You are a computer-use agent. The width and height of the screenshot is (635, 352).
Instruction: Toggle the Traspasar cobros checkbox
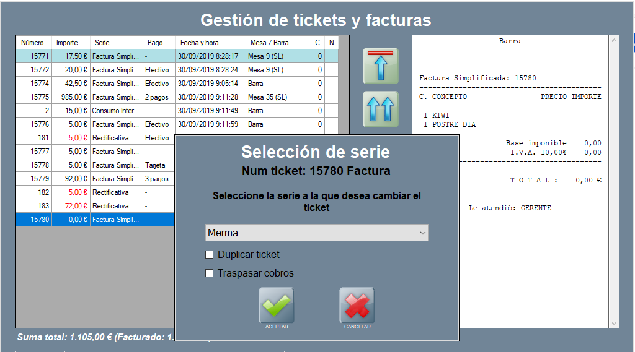click(210, 273)
